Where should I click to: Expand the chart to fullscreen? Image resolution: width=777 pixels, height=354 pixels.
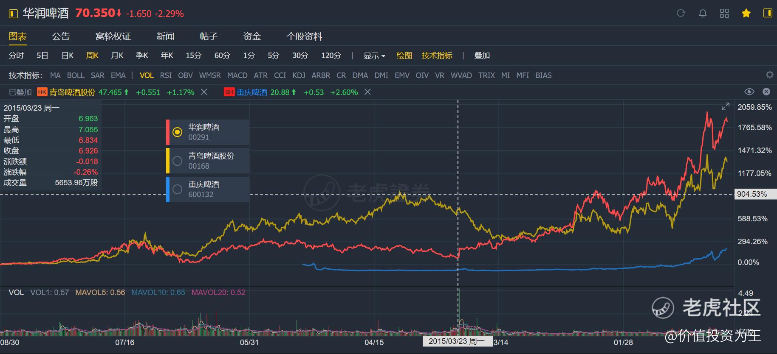pyautogui.click(x=726, y=106)
